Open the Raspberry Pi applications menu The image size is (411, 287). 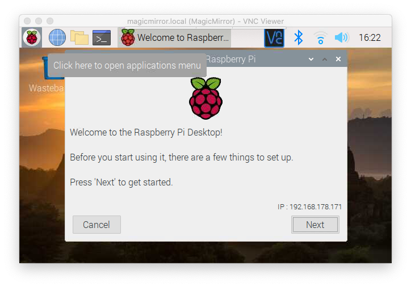coord(32,37)
